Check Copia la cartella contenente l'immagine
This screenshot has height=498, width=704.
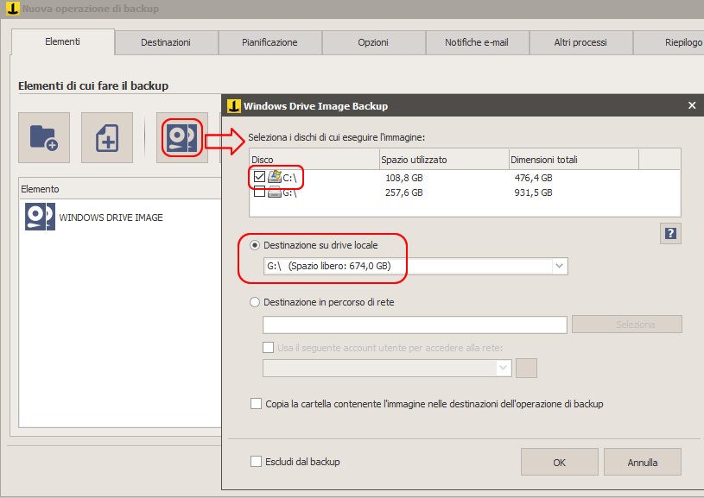pos(256,404)
